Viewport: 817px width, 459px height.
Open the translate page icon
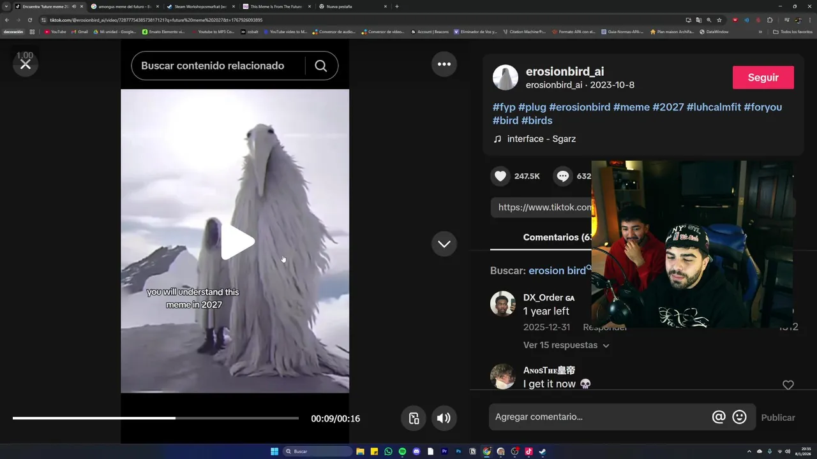(x=698, y=20)
